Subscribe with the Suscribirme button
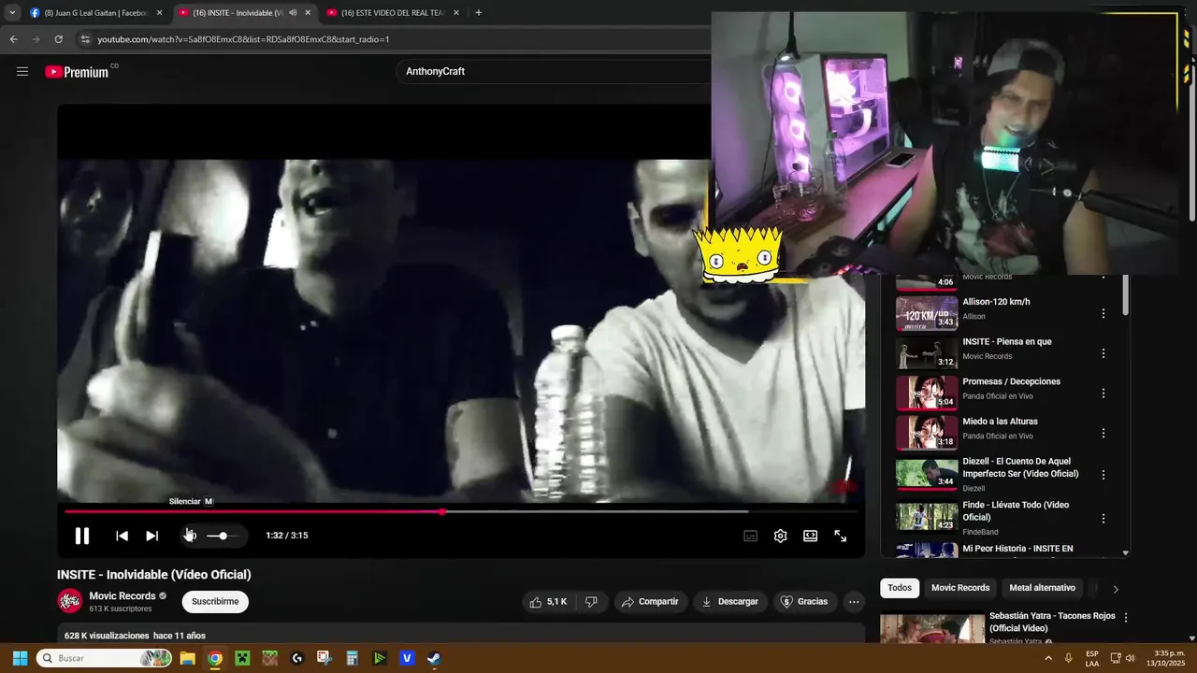1197x673 pixels. (215, 601)
